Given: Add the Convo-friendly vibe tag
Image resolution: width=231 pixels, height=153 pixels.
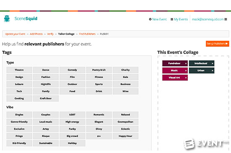Looking at the screenshot, I should tap(19, 122).
